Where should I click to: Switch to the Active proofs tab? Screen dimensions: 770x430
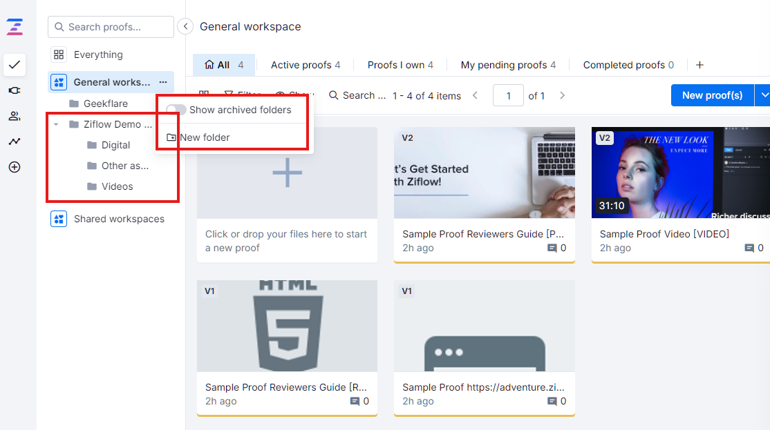click(x=306, y=65)
